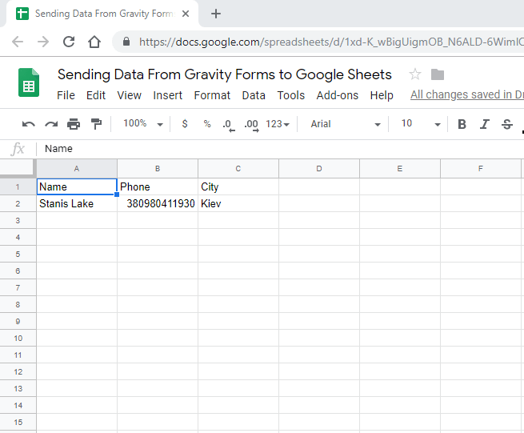Viewport: 524px width, 433px height.
Task: Open the Format menu
Action: [x=212, y=95]
